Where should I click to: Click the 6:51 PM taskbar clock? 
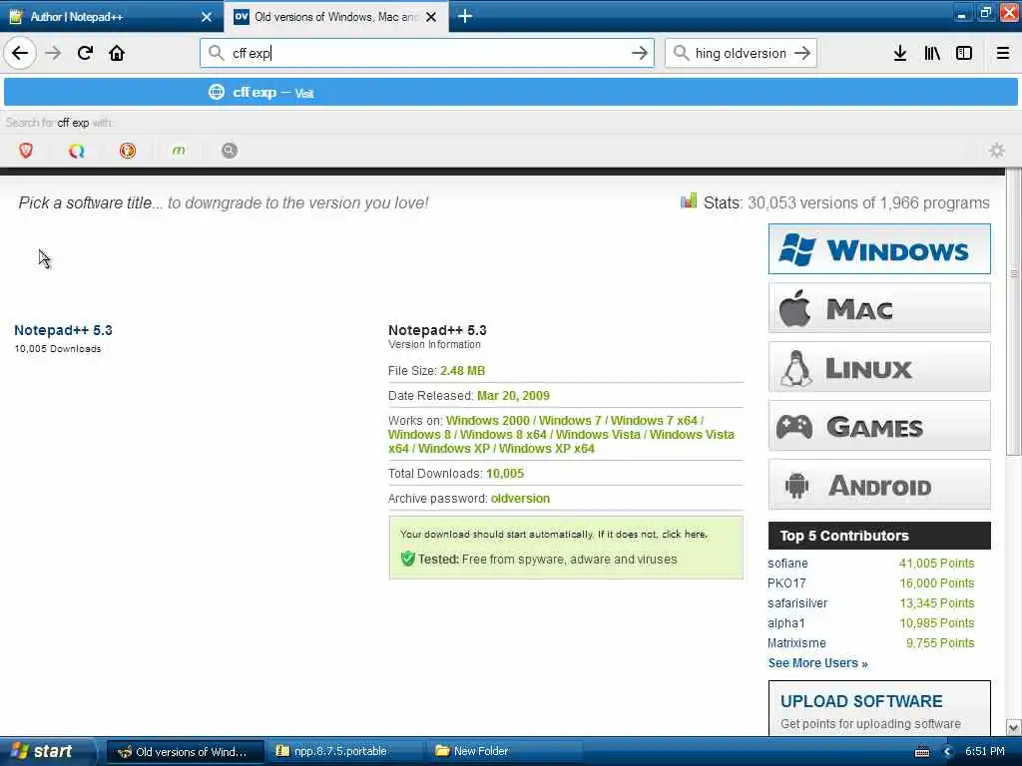click(x=985, y=751)
